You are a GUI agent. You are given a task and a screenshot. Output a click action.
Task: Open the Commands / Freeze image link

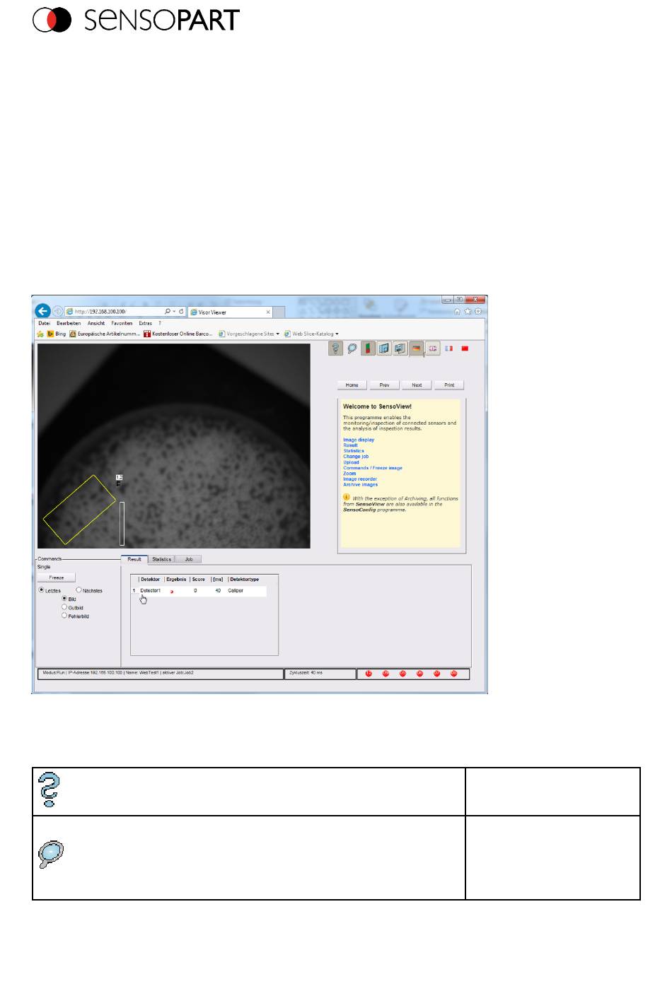373,468
